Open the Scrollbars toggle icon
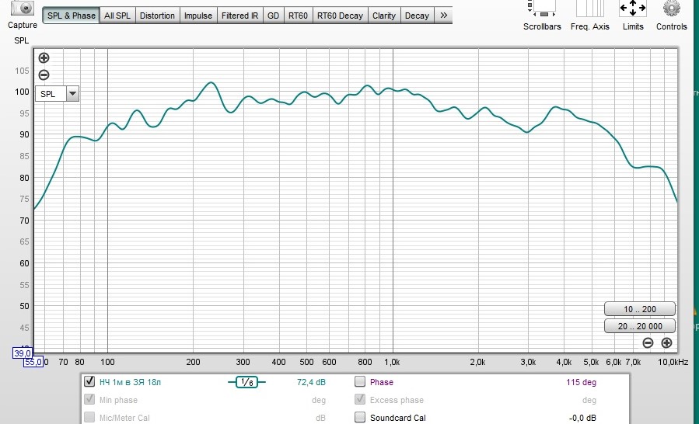699x424 pixels. 542,8
